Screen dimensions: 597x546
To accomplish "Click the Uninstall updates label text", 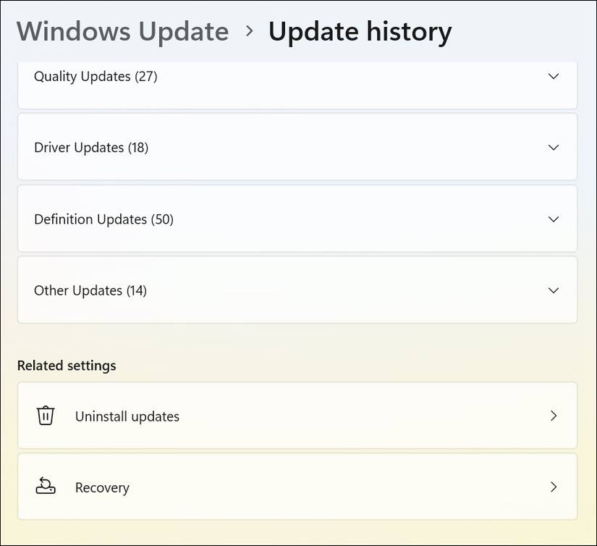I will 127,416.
